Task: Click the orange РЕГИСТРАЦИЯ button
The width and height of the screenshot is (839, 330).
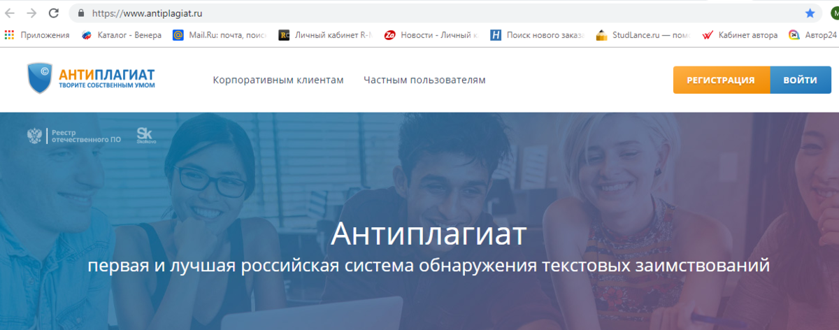Action: 721,80
